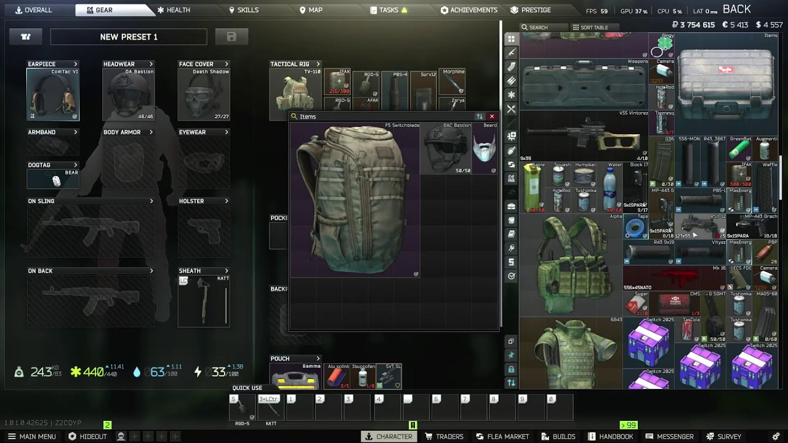Screen dimensions: 788x443
Task: Filter stash by ammo rounds icon
Action: 511,81
